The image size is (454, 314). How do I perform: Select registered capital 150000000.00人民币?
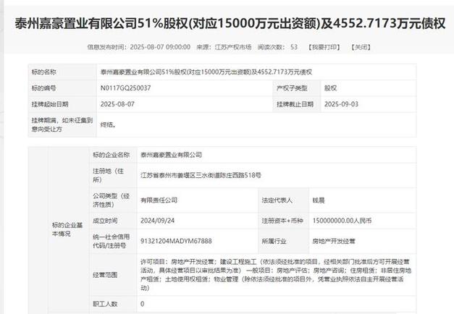pyautogui.click(x=345, y=221)
